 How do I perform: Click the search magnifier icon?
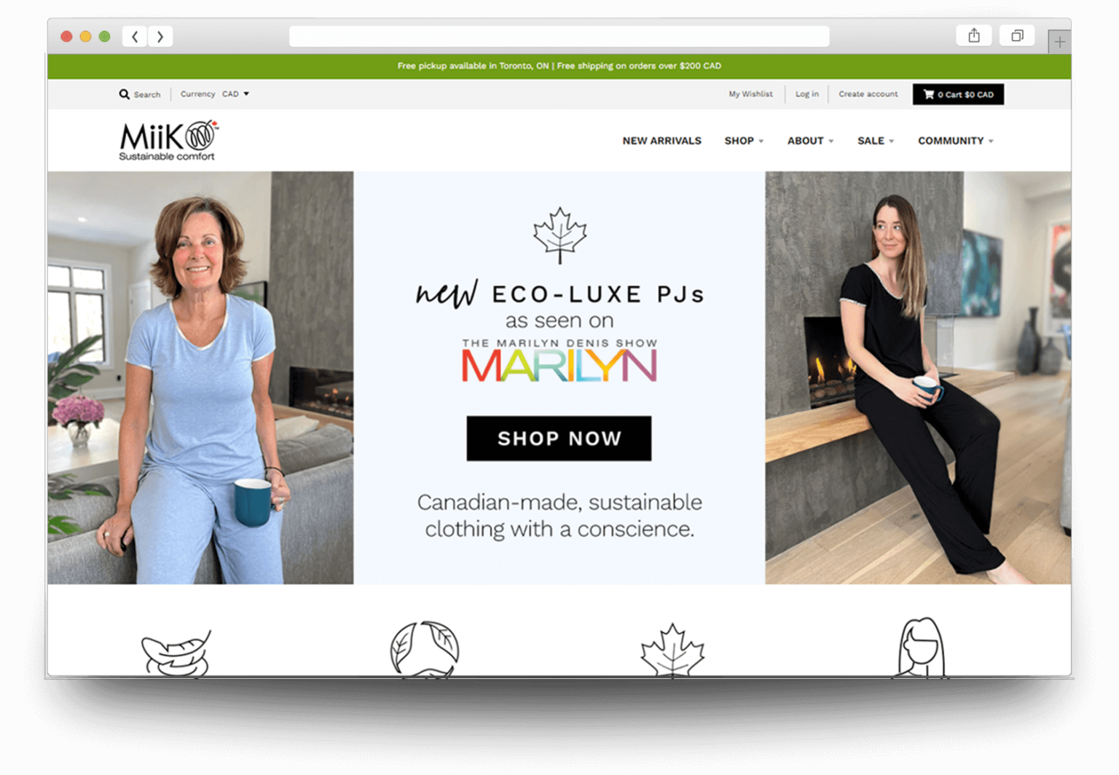(x=125, y=94)
